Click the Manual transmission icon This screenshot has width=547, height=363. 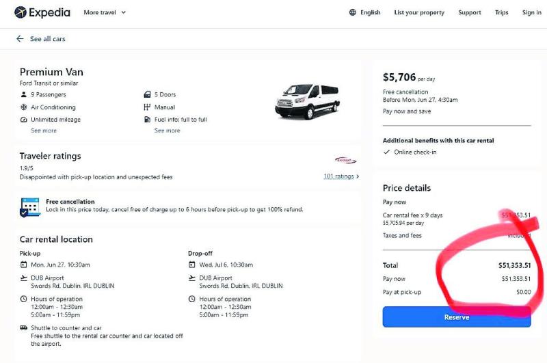(x=147, y=107)
